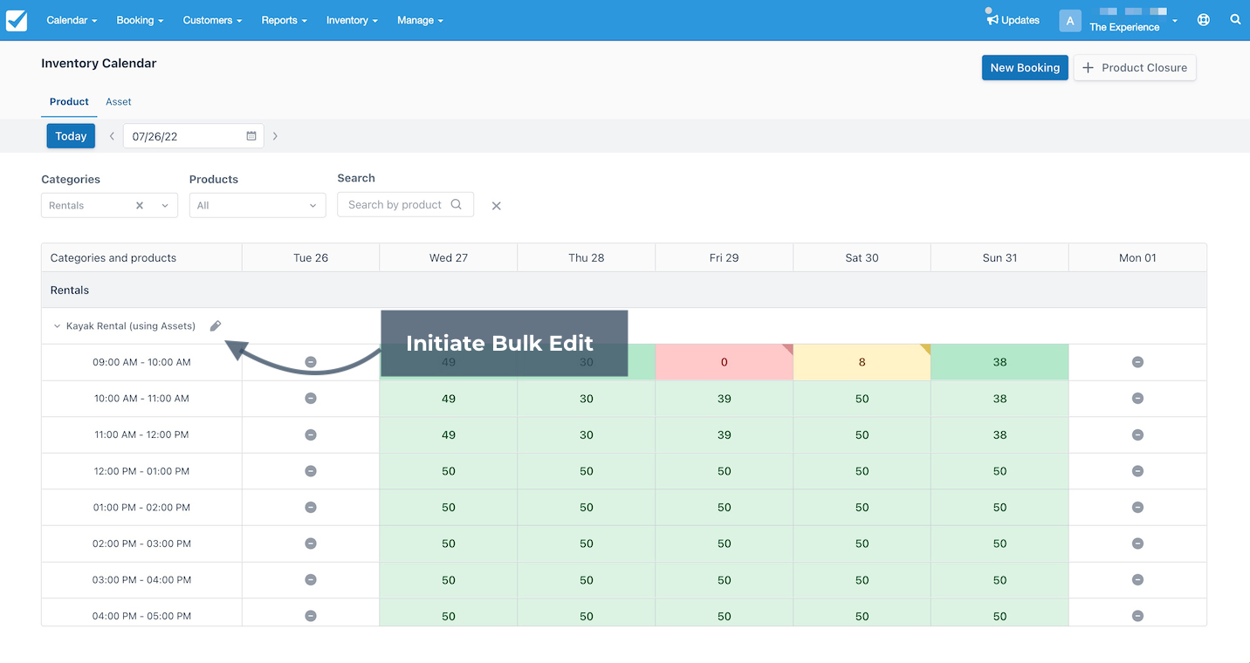The image size is (1250, 663).
Task: Open the globe language icon
Action: click(x=1204, y=20)
